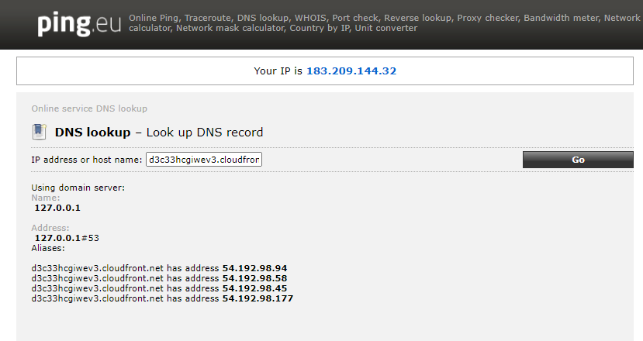Click the 'Your IP is' text
The image size is (643, 341).
[x=278, y=71]
